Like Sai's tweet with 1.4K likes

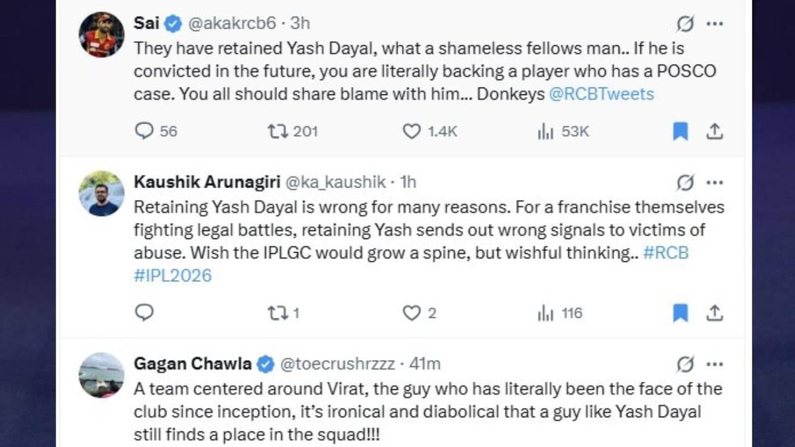point(412,131)
